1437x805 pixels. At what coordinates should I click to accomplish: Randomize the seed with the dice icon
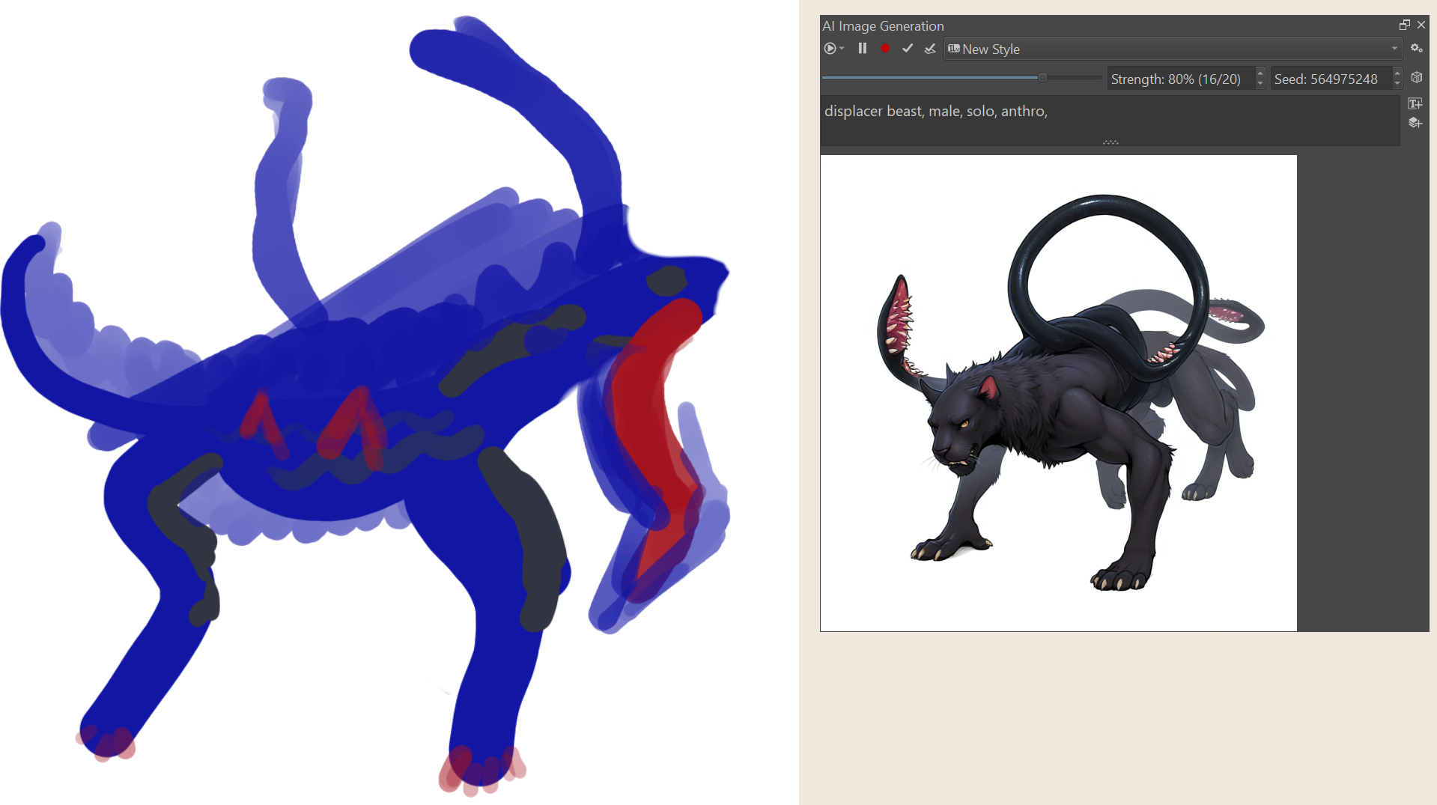click(x=1417, y=78)
